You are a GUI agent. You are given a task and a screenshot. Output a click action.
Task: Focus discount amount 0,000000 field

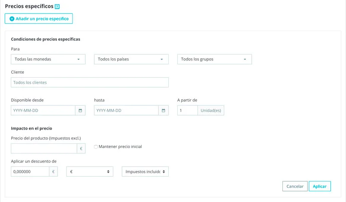click(x=30, y=172)
